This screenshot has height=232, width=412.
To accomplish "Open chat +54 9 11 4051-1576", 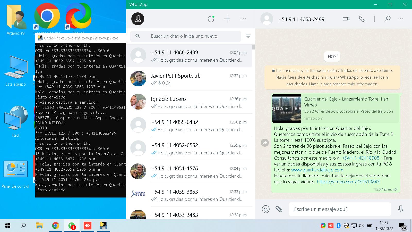I will pos(189,172).
